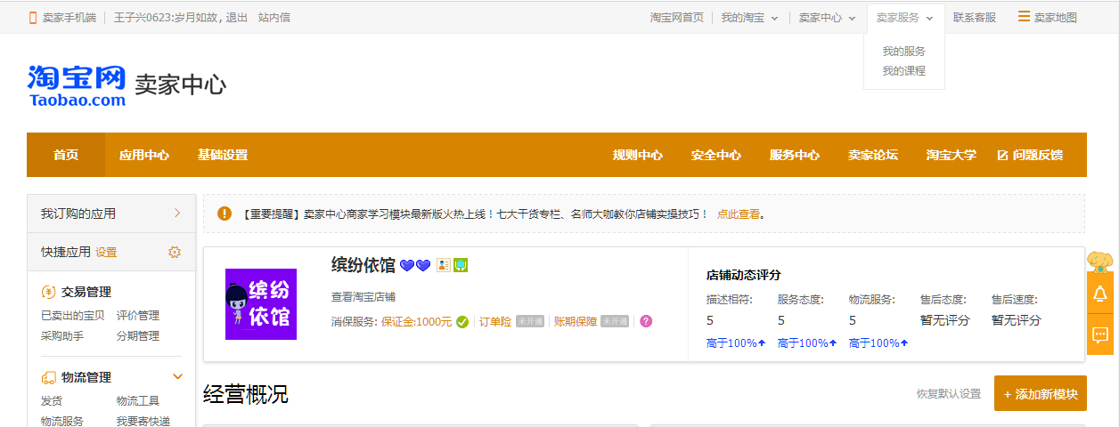The image size is (1119, 427).
Task: Click the blue hearts seller rating icon
Action: [x=415, y=265]
